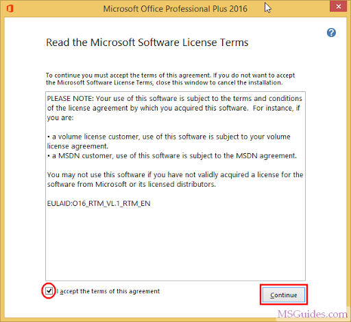The height and width of the screenshot is (322, 351).
Task: Click the heading 'Read the Microsoft Software License Terms'
Action: tap(147, 43)
